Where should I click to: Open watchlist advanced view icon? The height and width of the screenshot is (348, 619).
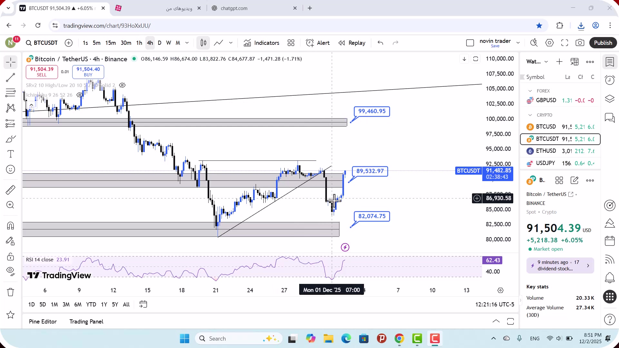click(575, 62)
